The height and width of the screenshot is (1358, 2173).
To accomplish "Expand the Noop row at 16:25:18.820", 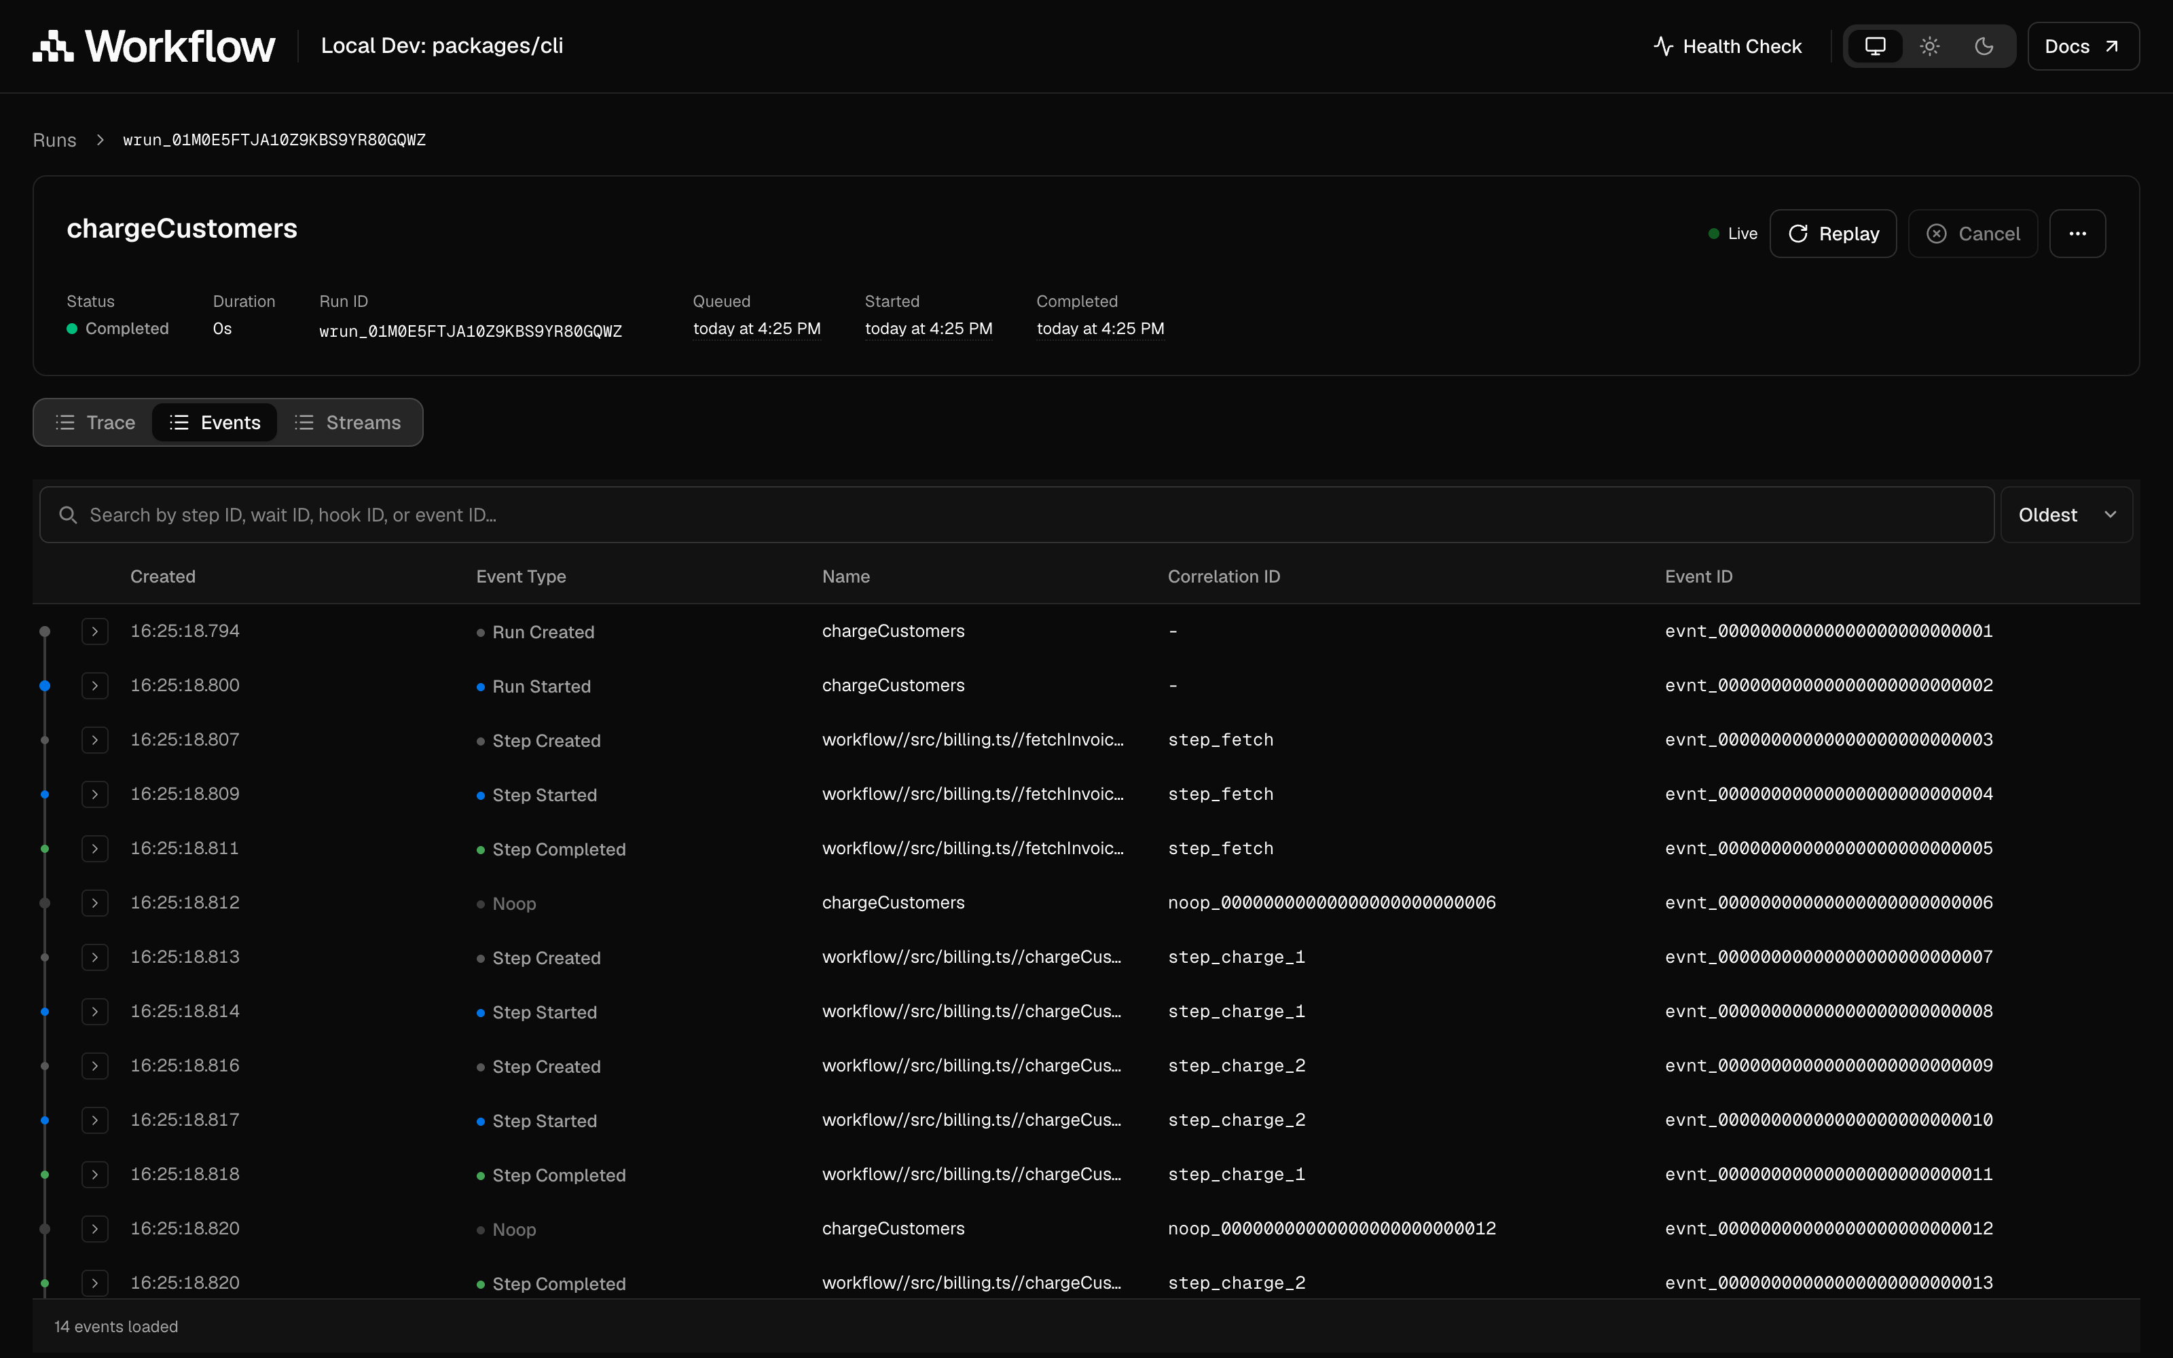I will click(94, 1229).
